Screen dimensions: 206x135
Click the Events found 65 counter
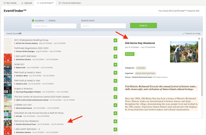(14, 34)
